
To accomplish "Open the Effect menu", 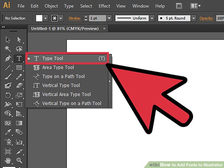I will click(104, 6).
